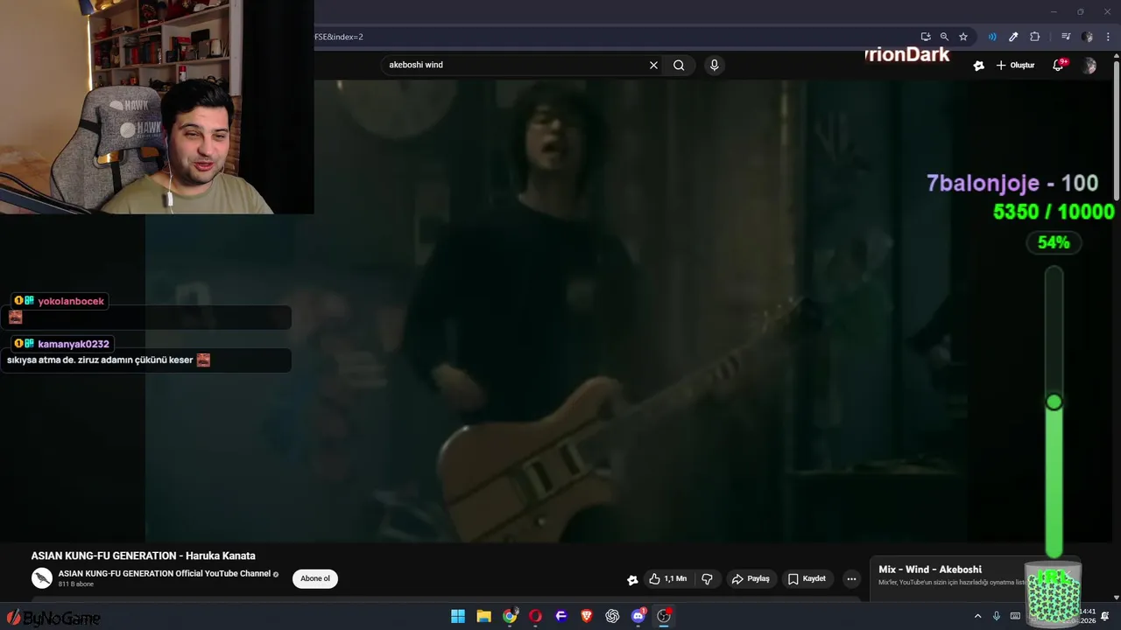Start voice search with the microphone icon
Image resolution: width=1121 pixels, height=630 pixels.
click(715, 65)
